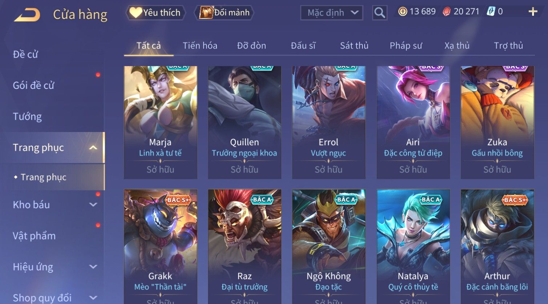This screenshot has height=304, width=548.
Task: Open Đổi mảnh fragment exchange
Action: (x=224, y=13)
